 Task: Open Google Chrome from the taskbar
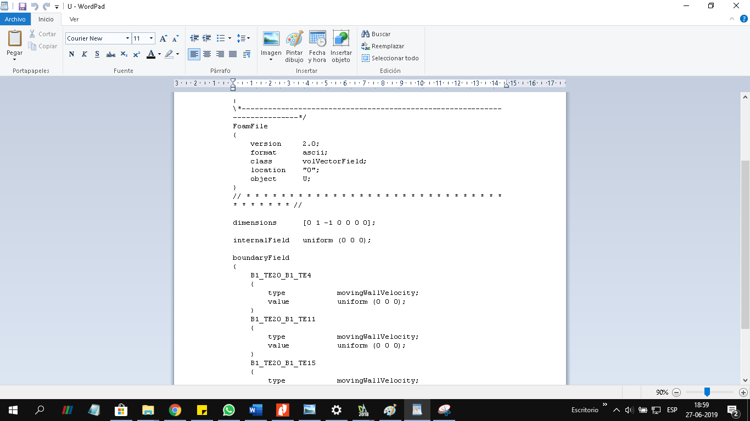175,409
